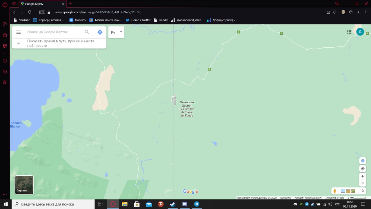Screen dimensions: 371x209
Task: Open History clock in the sidebar
Action: tap(5, 61)
